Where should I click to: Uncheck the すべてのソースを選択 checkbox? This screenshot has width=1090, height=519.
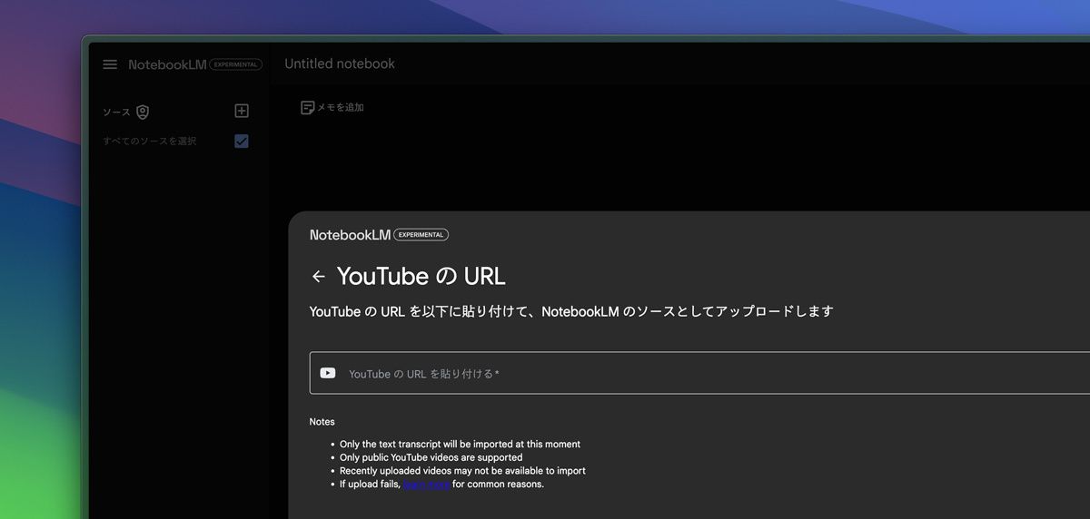[242, 141]
